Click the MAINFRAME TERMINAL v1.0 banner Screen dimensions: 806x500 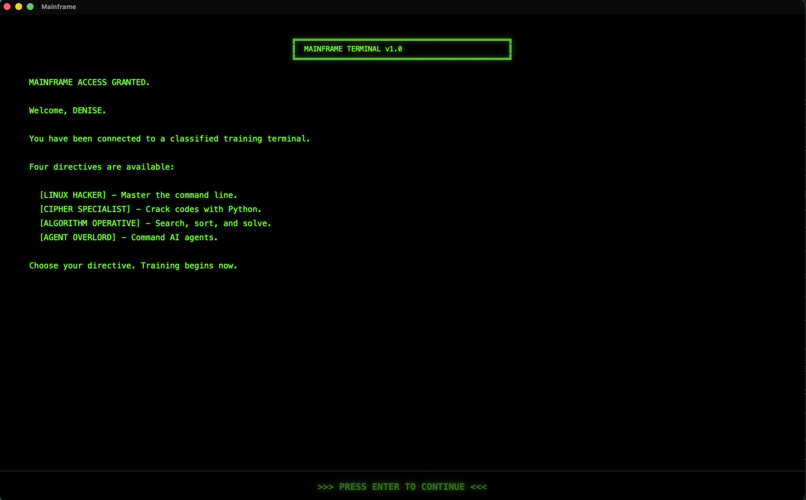402,49
